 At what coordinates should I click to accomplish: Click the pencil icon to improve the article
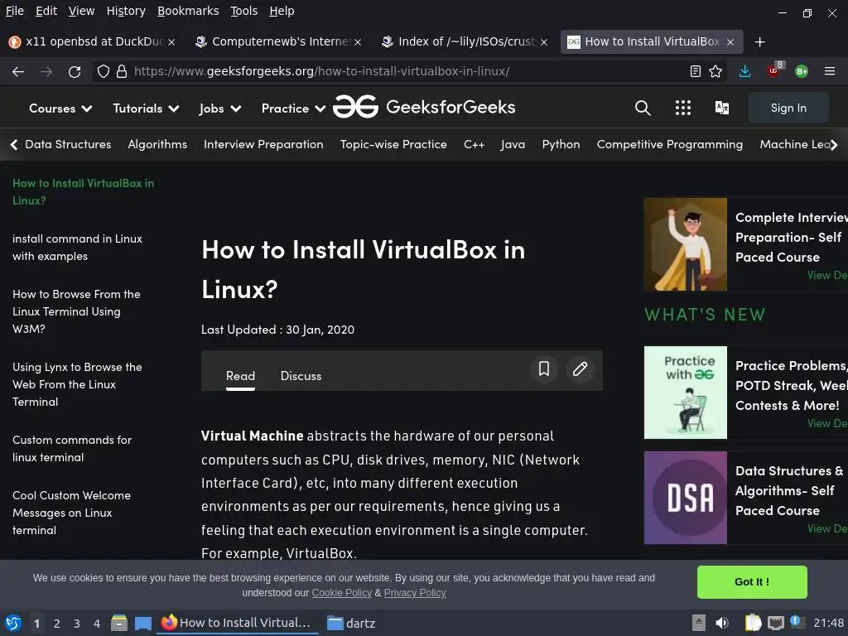coord(581,369)
